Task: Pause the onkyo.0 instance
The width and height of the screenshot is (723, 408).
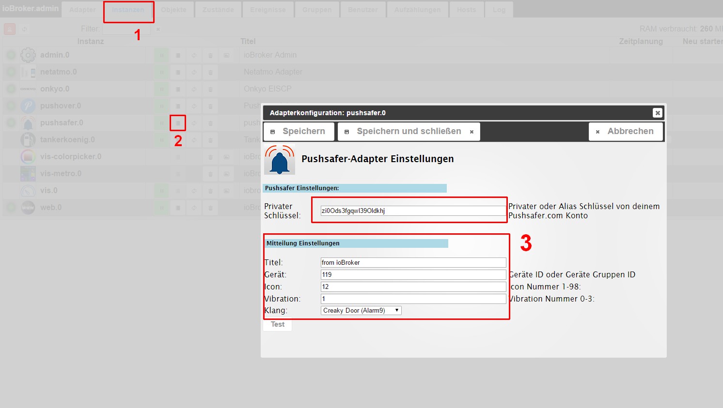Action: coord(162,89)
